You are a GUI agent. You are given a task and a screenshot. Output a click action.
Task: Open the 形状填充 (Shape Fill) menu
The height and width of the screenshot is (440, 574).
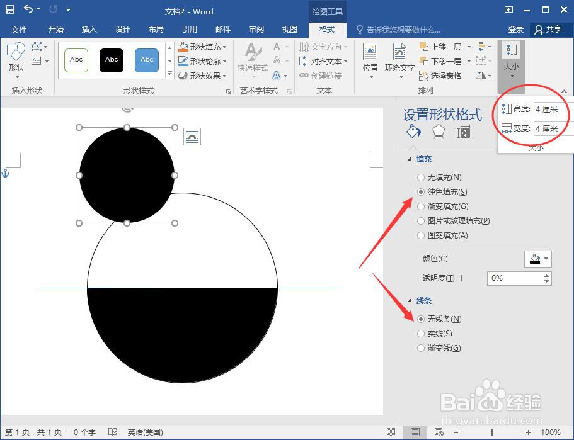tap(202, 46)
